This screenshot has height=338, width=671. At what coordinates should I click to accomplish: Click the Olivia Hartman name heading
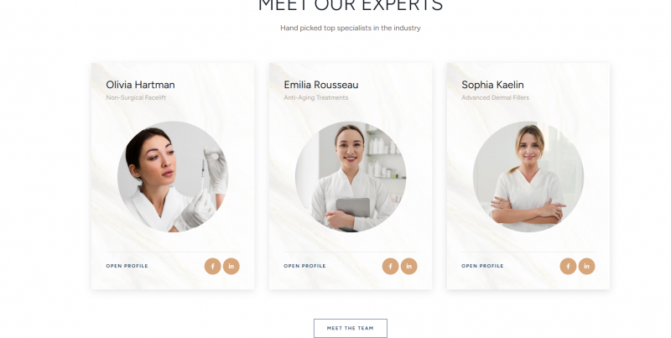pos(140,85)
